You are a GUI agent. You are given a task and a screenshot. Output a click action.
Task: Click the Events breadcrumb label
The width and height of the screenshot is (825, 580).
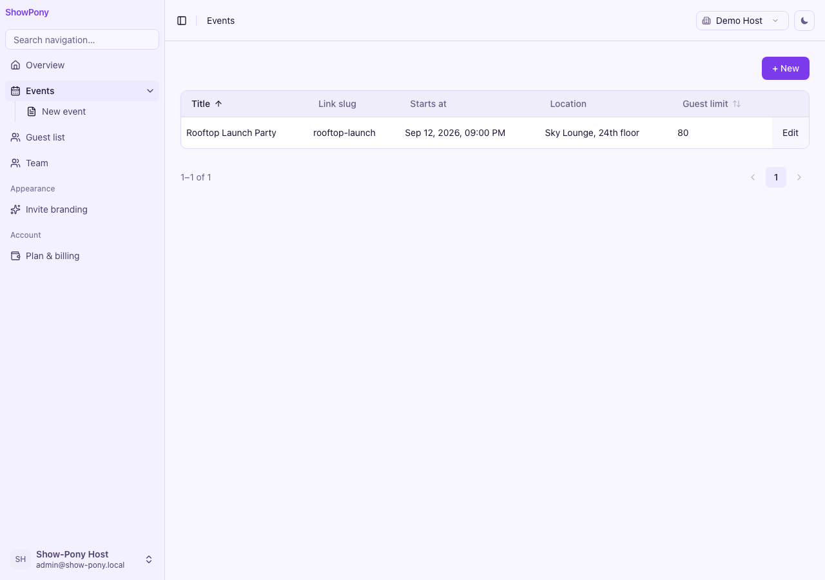(220, 21)
